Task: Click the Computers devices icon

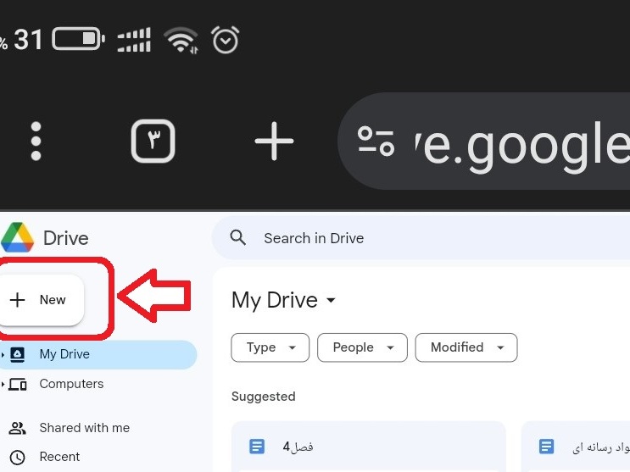Action: pyautogui.click(x=18, y=385)
